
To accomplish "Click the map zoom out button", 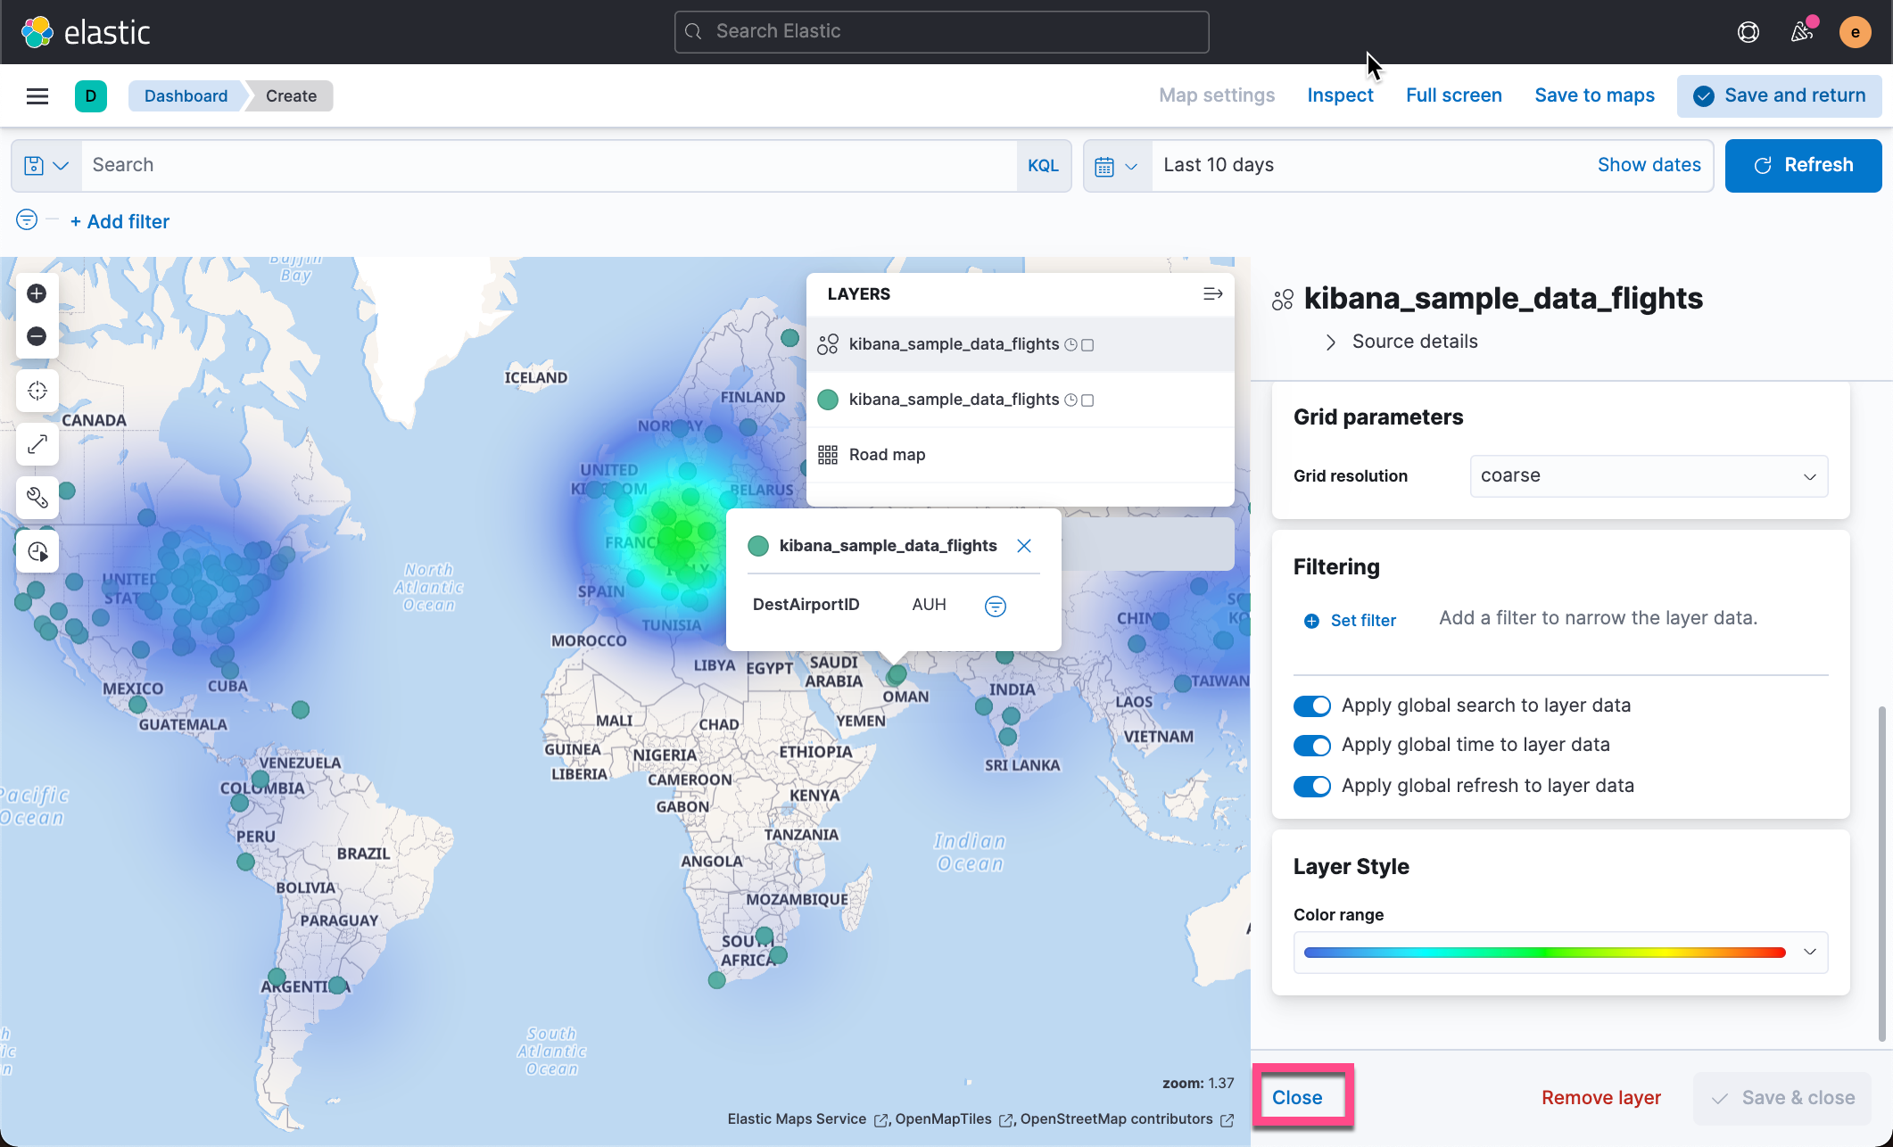I will click(37, 336).
